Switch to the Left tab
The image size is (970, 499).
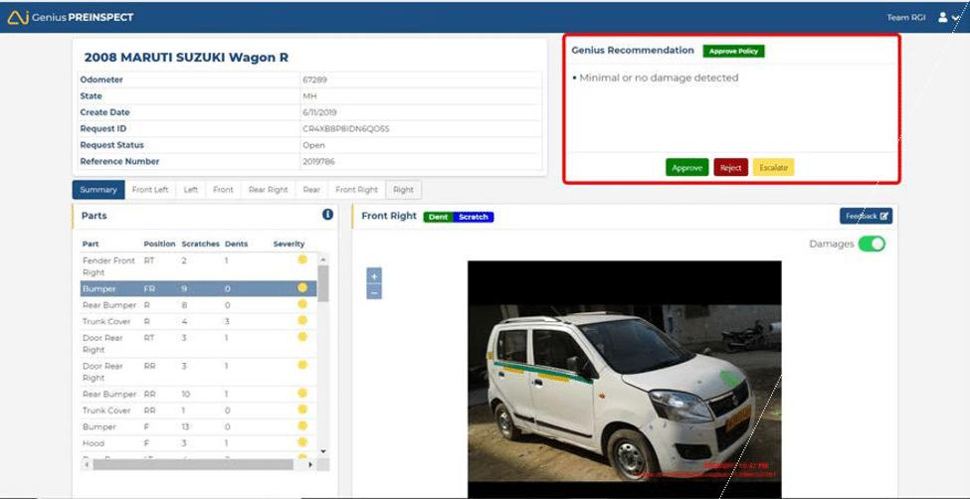(191, 190)
